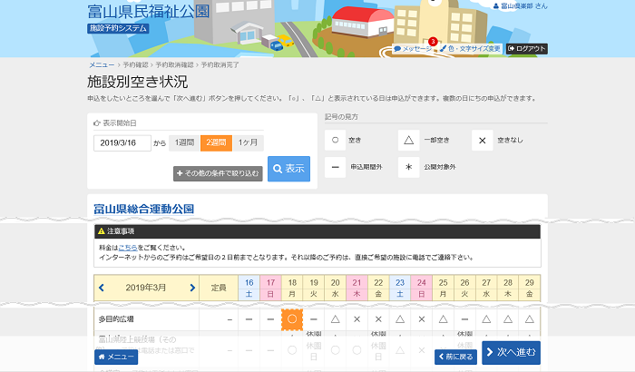Click the メニュー breadcrumb link
The image size is (635, 372).
(102, 64)
